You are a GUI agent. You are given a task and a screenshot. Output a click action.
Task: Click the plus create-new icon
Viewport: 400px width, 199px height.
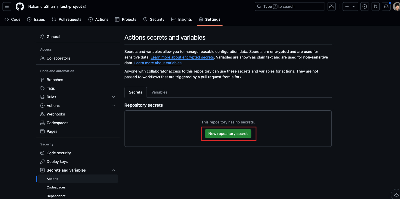coord(347,6)
